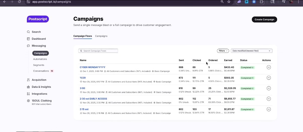Open actions menu for CYBER MONDAYYYYY
This screenshot has width=303, height=132.
pyautogui.click(x=269, y=67)
